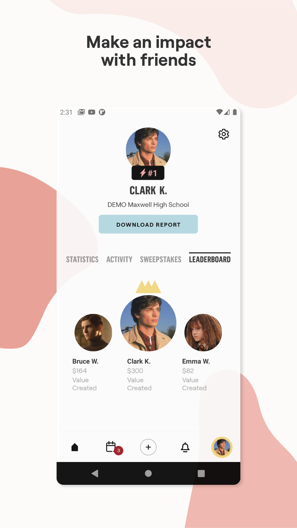
Task: Tap the plus add button
Action: [x=148, y=447]
